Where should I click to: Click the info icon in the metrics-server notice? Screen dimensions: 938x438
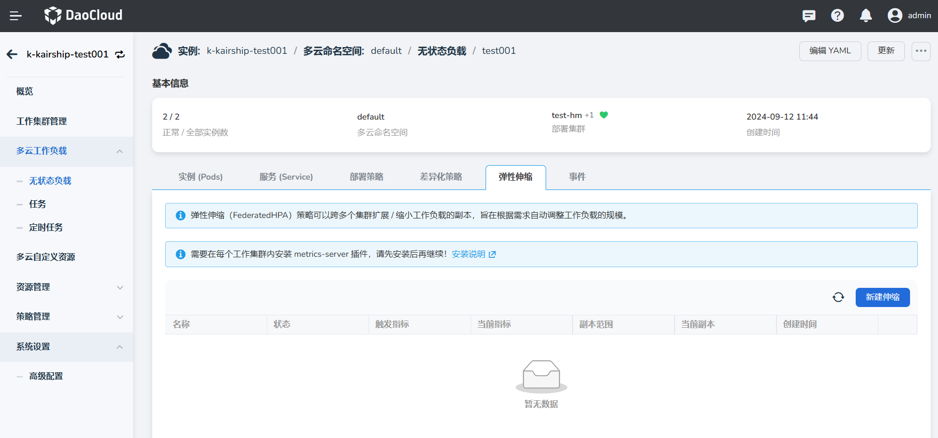(x=180, y=254)
